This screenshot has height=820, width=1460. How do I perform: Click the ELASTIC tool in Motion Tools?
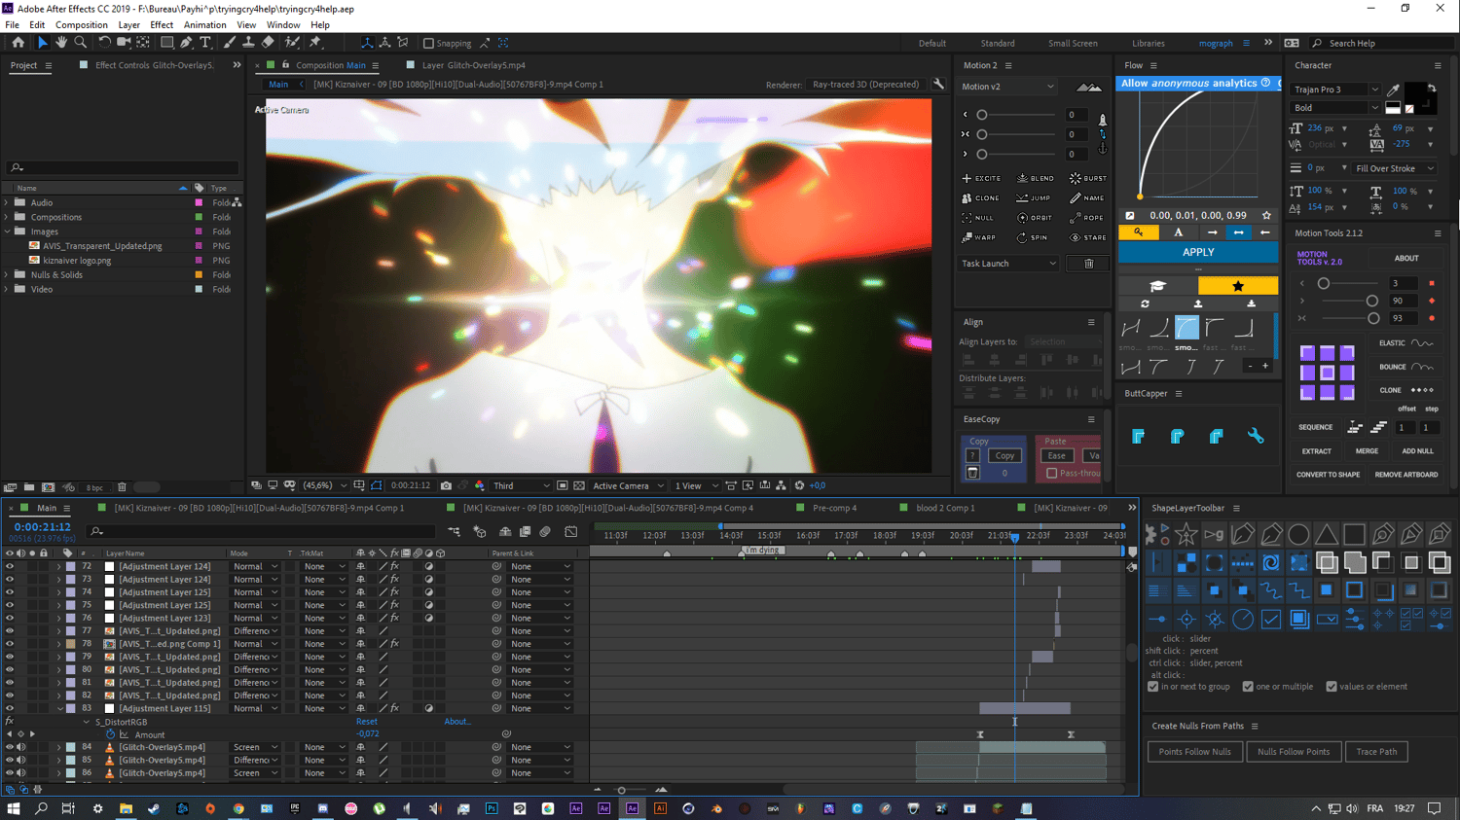point(1405,343)
